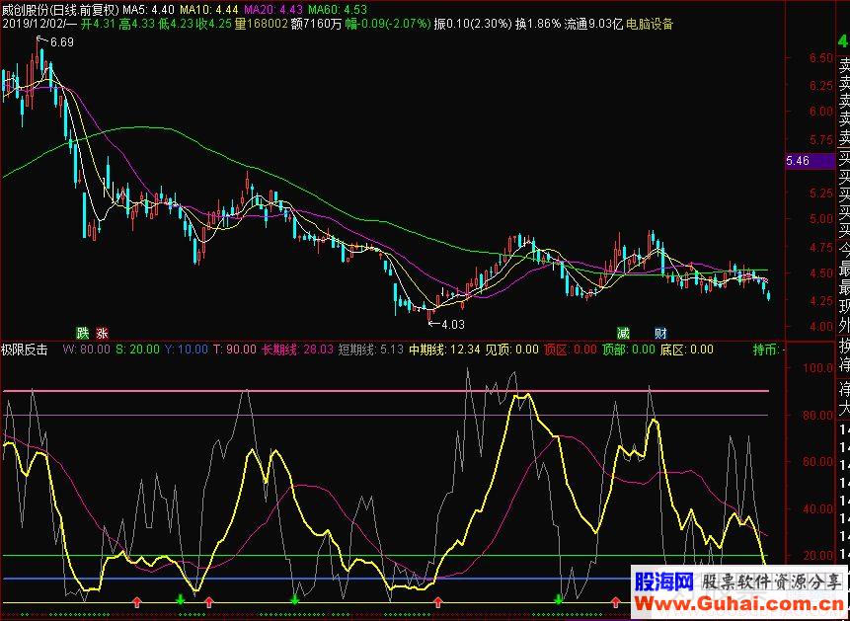Click the Y: 10.00 parameter

[x=187, y=349]
